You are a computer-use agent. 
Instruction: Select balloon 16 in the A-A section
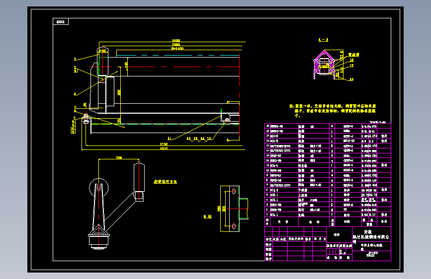[x=351, y=60]
